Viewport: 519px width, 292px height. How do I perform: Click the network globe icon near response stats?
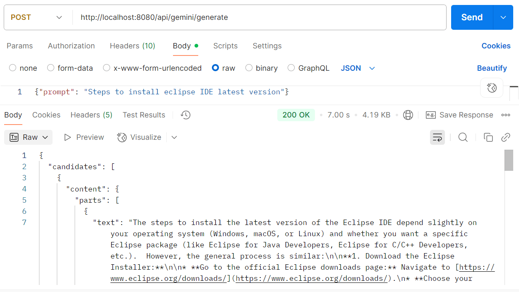pyautogui.click(x=408, y=115)
